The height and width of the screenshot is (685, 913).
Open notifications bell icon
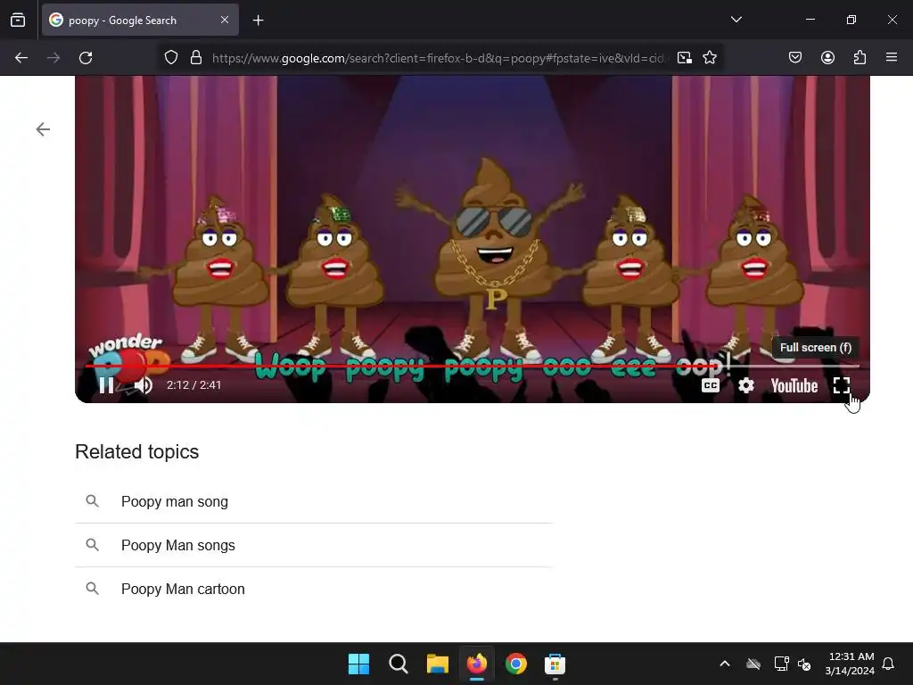(x=889, y=664)
